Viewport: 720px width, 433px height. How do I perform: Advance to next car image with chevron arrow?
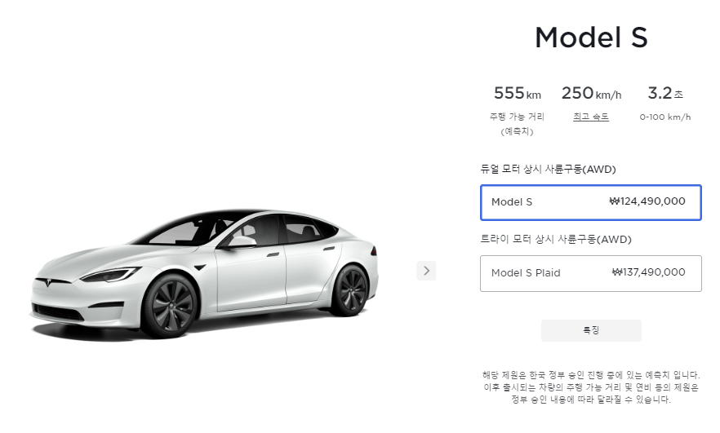click(x=426, y=271)
